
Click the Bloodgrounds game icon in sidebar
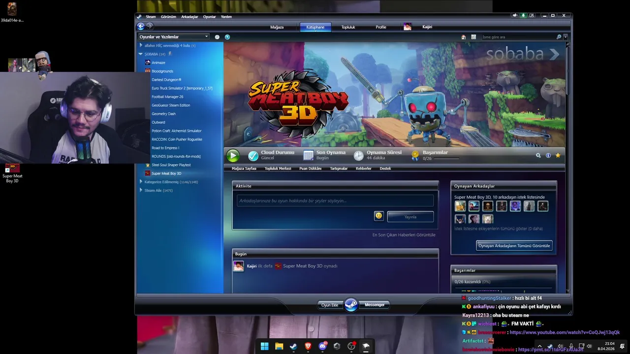click(x=148, y=71)
